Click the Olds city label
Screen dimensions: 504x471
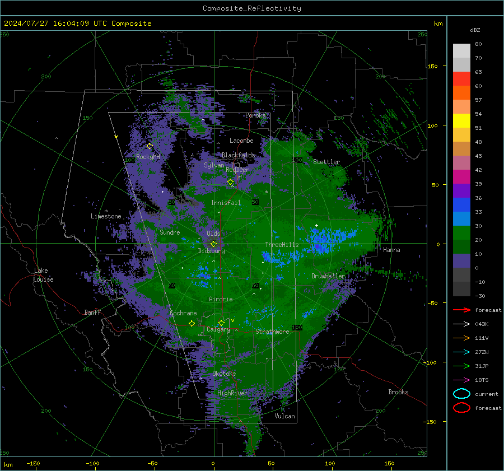point(213,234)
